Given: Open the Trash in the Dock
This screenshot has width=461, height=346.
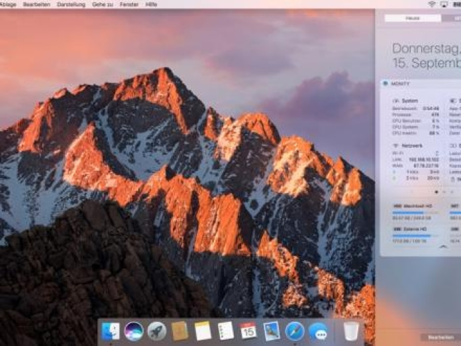Looking at the screenshot, I should click(351, 331).
